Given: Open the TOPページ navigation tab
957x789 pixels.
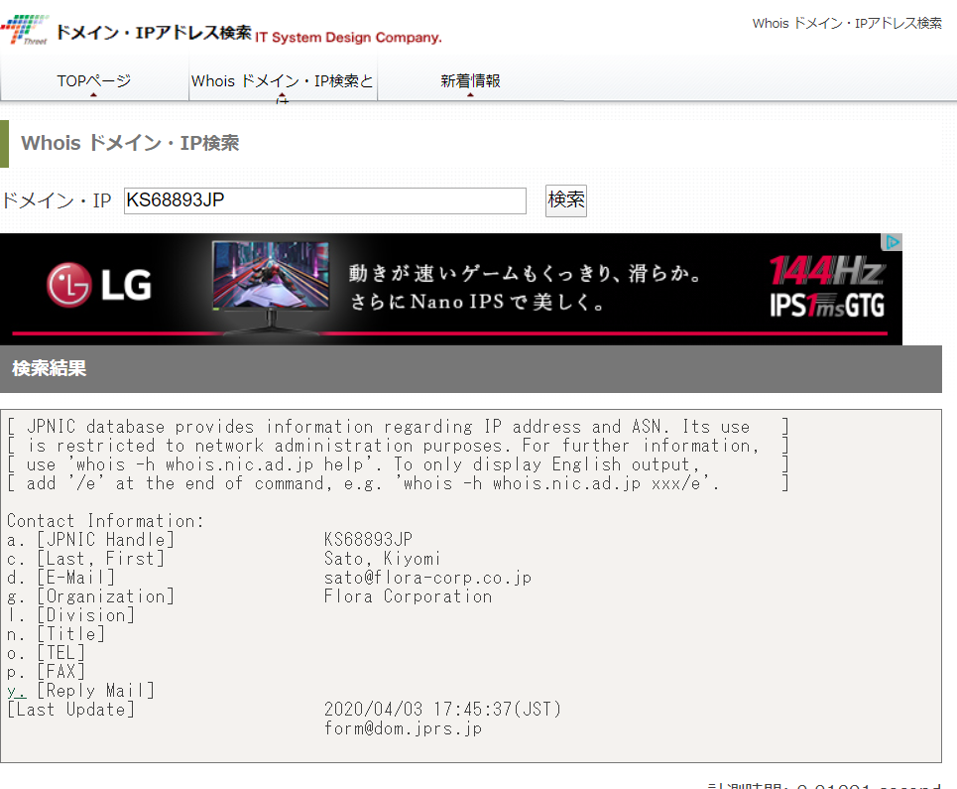Looking at the screenshot, I should (x=94, y=80).
